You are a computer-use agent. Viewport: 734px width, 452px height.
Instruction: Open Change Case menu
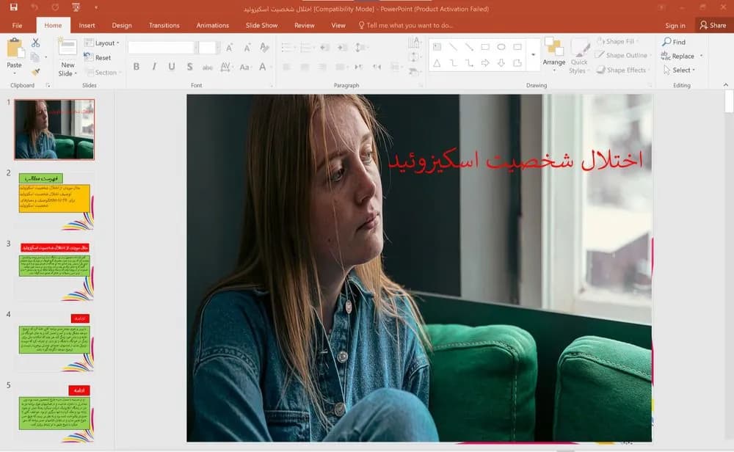click(x=244, y=67)
